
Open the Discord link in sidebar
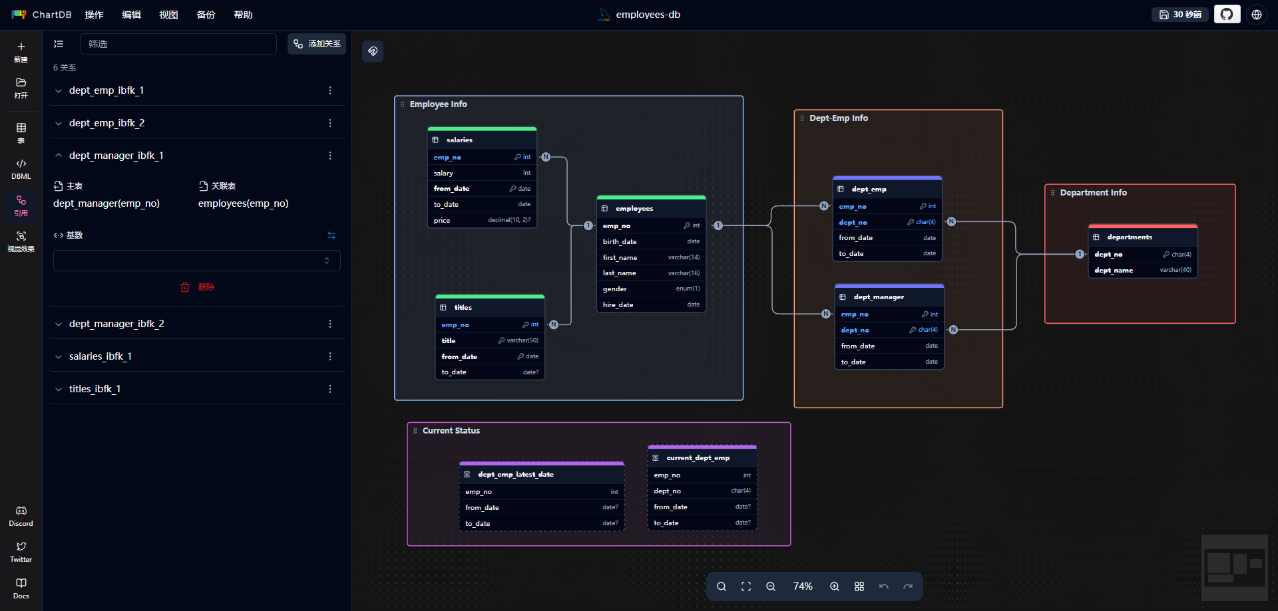tap(21, 516)
